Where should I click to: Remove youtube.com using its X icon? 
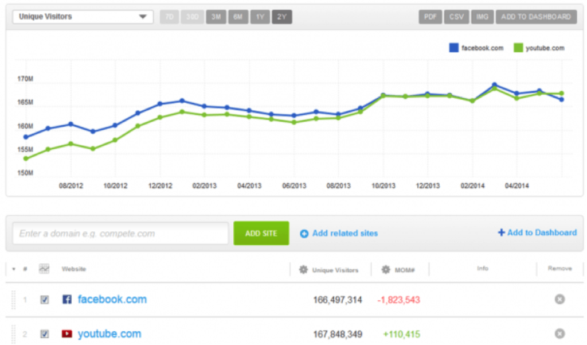559,334
